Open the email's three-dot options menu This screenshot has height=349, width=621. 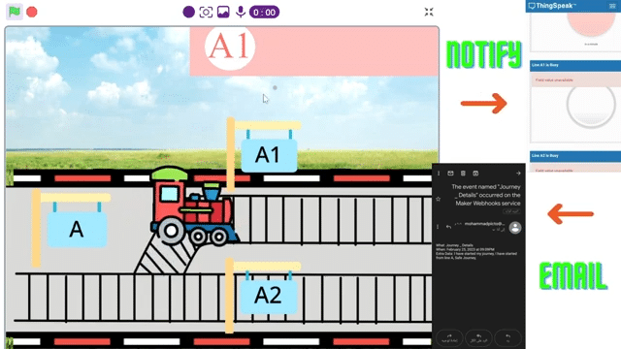[439, 174]
